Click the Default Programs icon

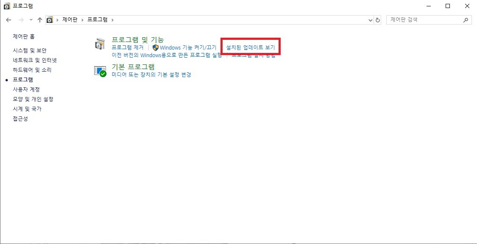point(100,71)
